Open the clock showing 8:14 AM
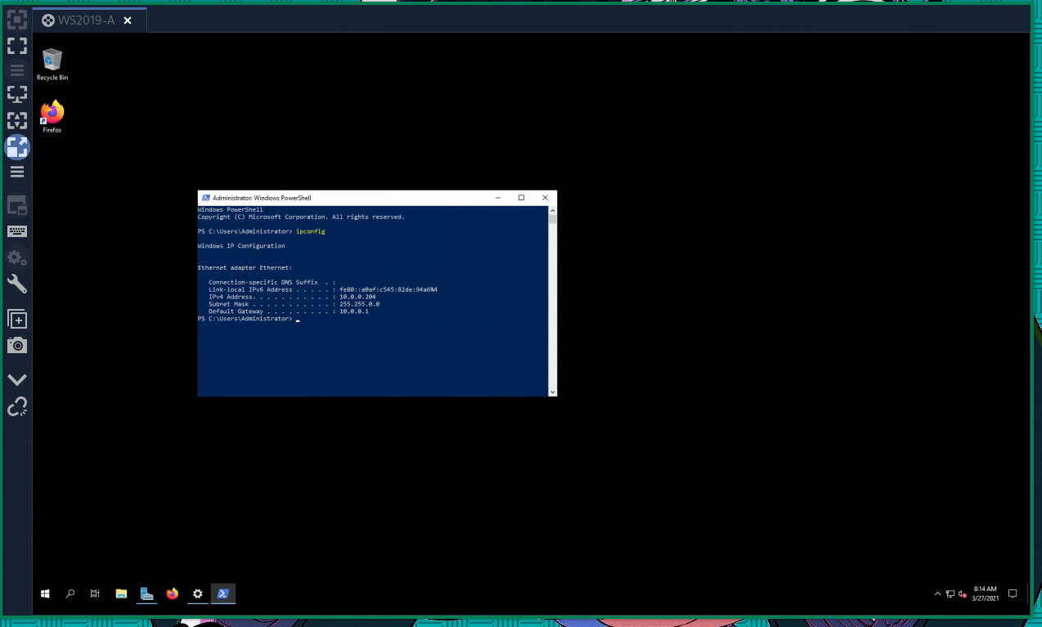1042x627 pixels. pos(985,593)
